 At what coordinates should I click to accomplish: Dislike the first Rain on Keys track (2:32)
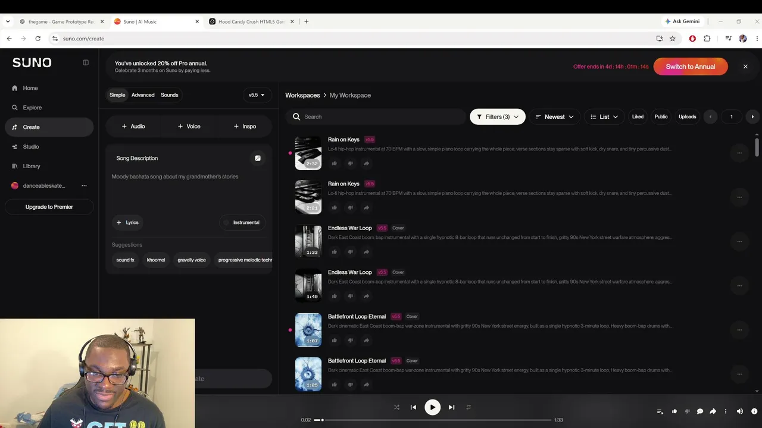pos(351,163)
